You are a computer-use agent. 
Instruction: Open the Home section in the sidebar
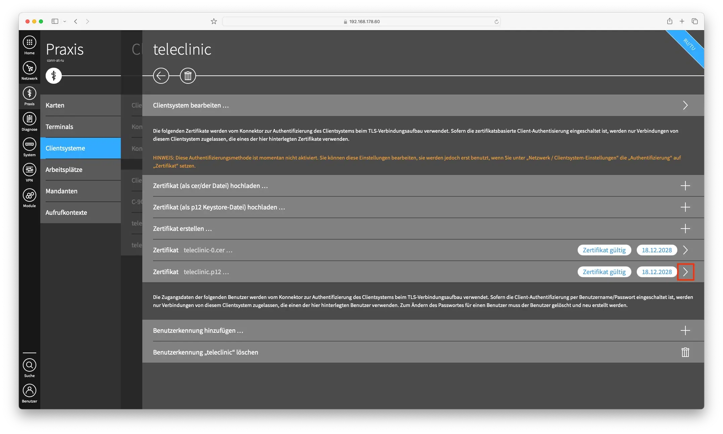click(x=30, y=45)
